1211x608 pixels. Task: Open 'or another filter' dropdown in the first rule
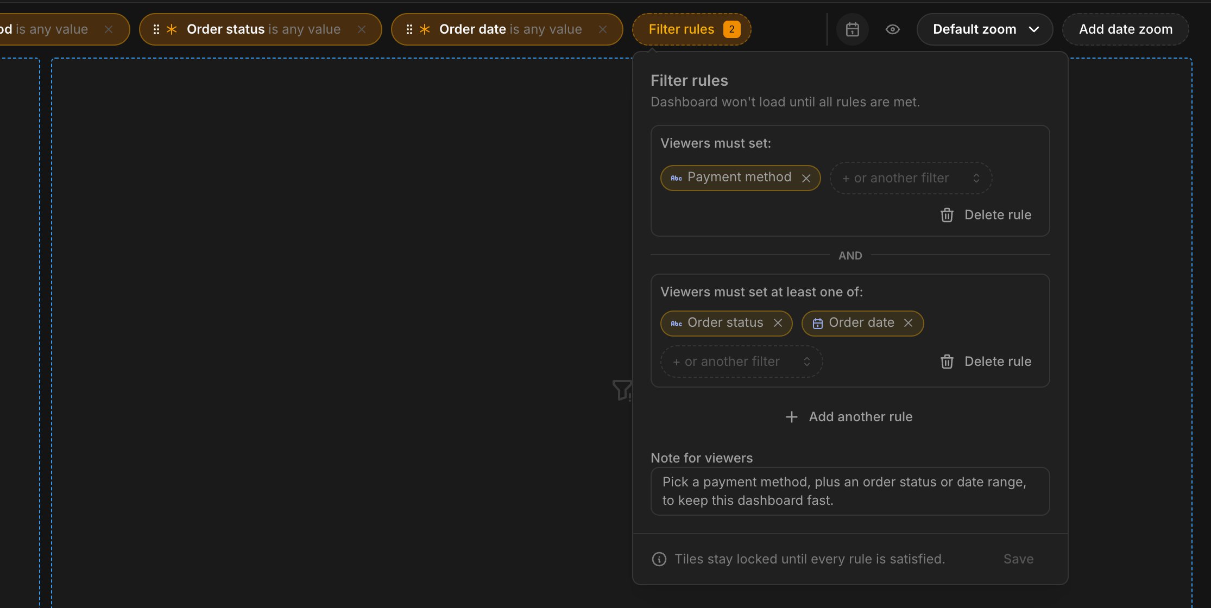point(911,178)
